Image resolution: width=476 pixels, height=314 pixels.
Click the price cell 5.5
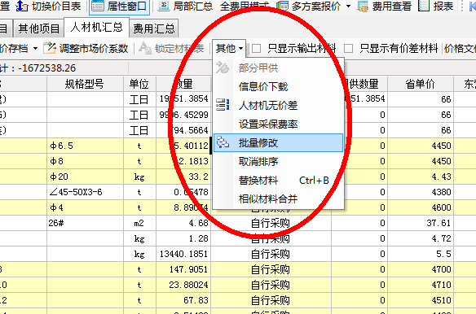pyautogui.click(x=421, y=254)
